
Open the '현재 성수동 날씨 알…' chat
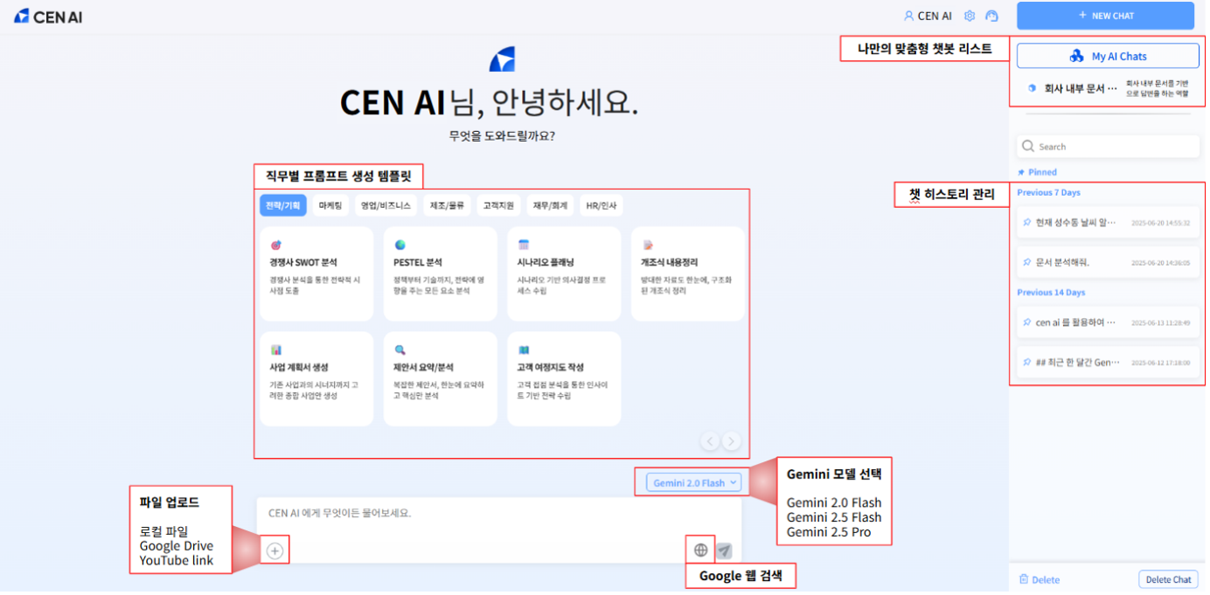1108,223
